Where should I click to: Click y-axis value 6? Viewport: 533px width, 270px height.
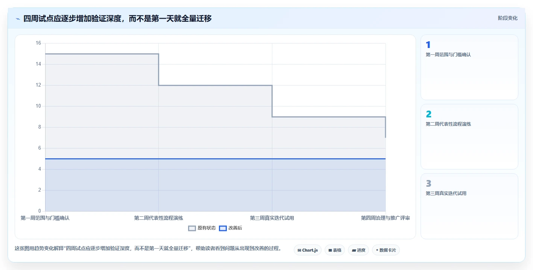coord(39,148)
